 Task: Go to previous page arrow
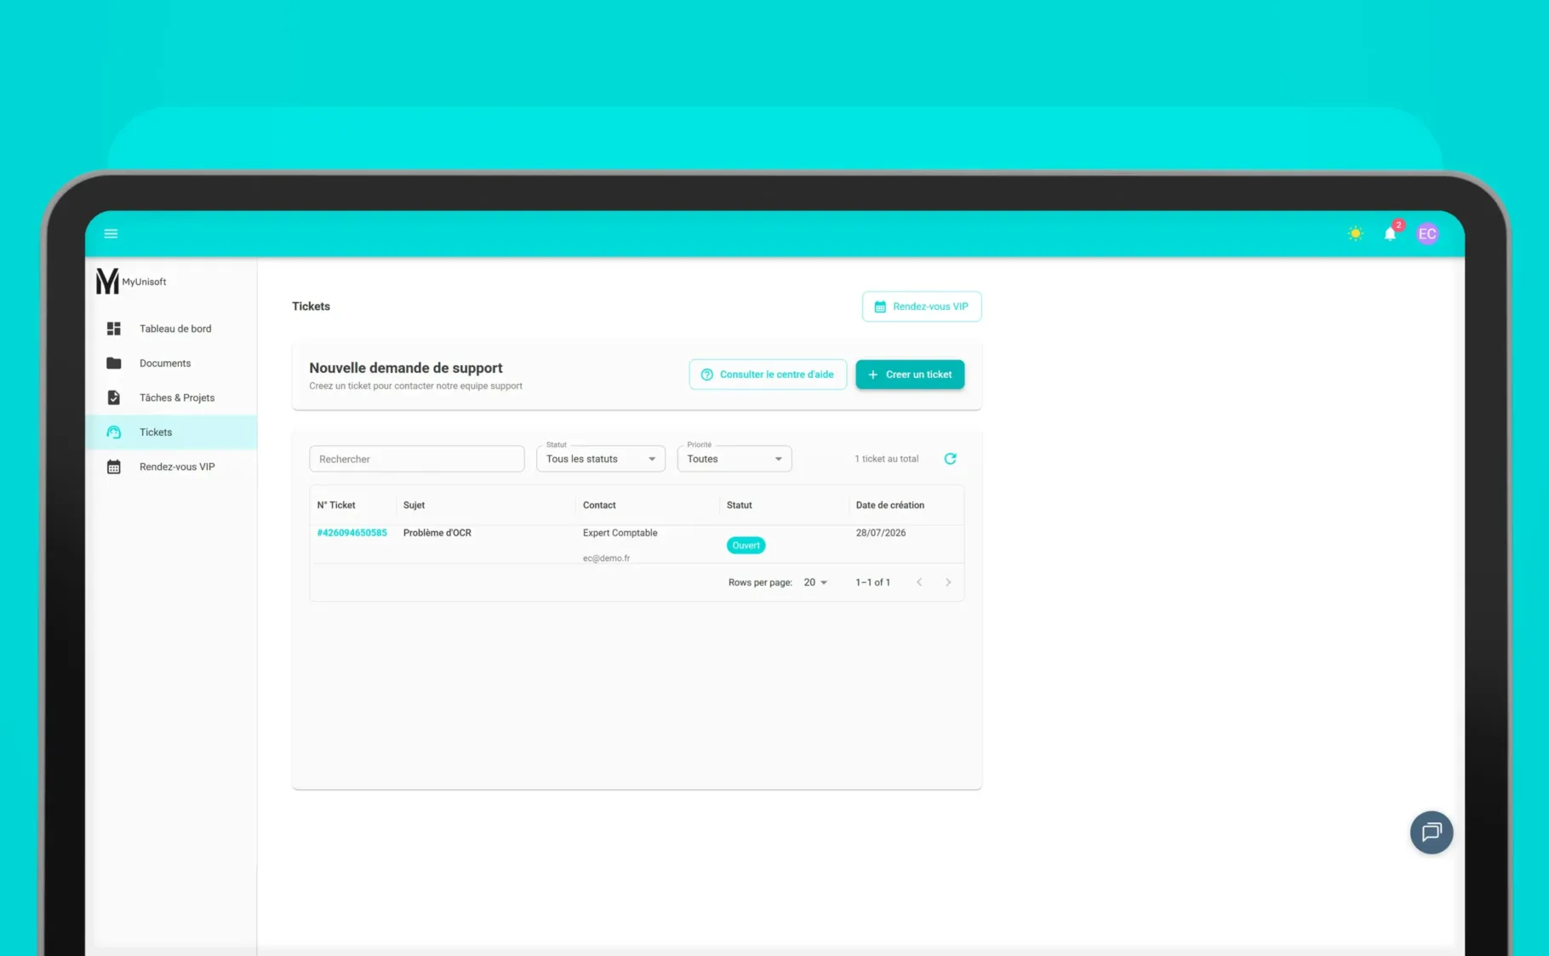tap(919, 582)
